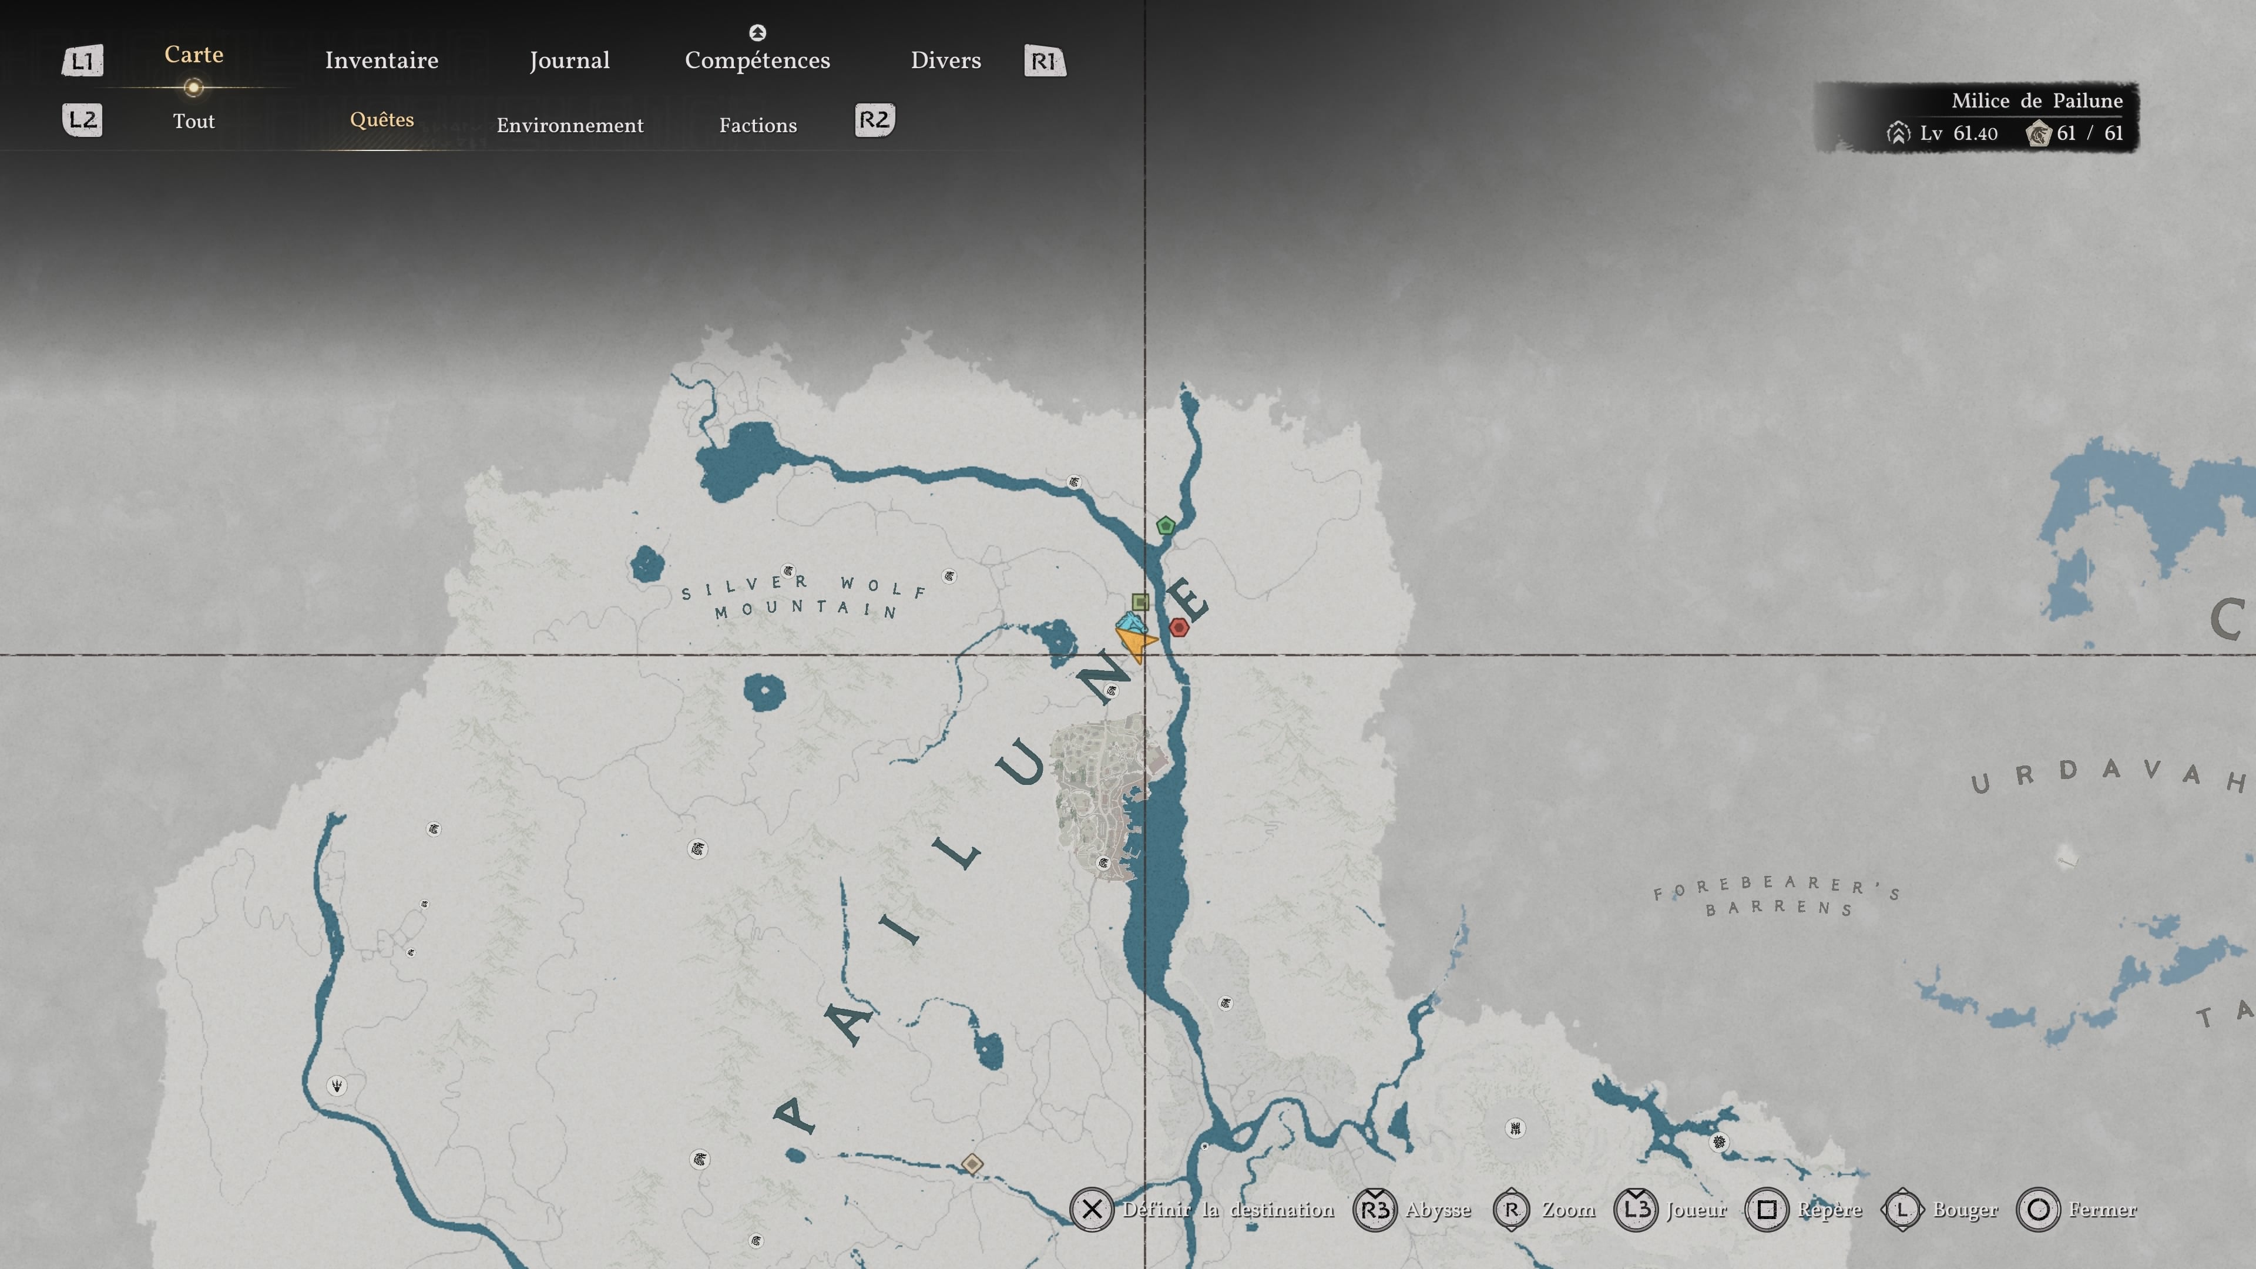Select the Quêtes map filter

point(382,120)
